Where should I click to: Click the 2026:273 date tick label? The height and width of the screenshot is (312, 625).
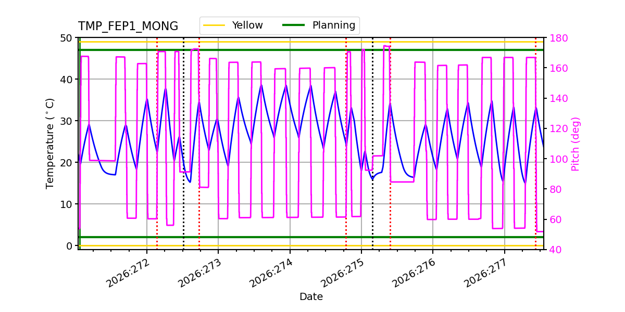[x=200, y=273]
